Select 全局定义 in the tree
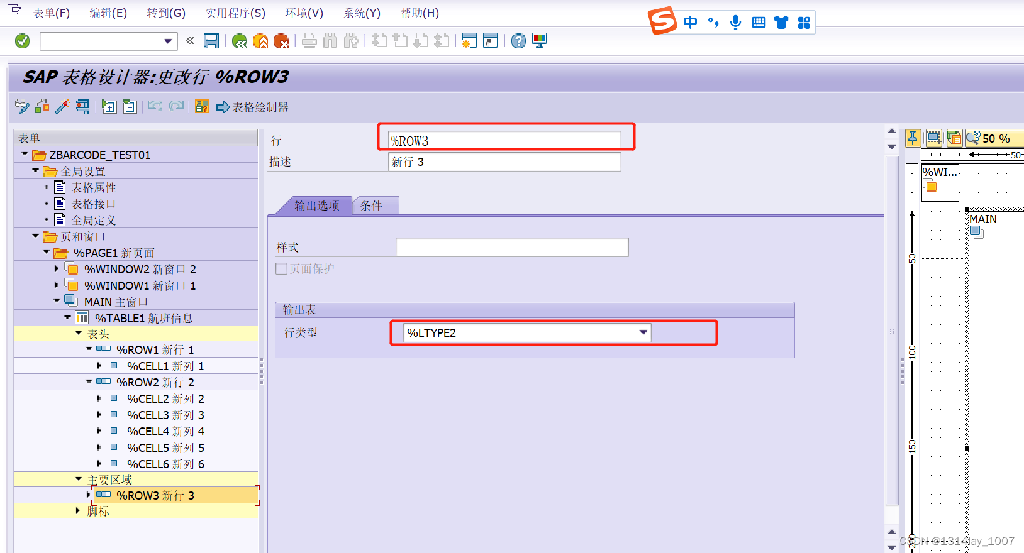1024x553 pixels. [x=94, y=220]
